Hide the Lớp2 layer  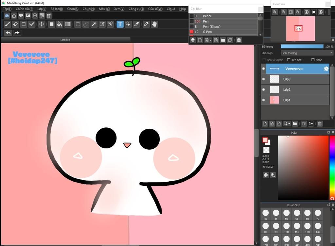tap(263, 90)
